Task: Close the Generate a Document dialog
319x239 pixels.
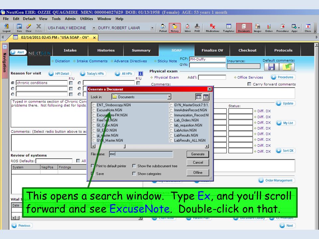Action: [x=210, y=89]
